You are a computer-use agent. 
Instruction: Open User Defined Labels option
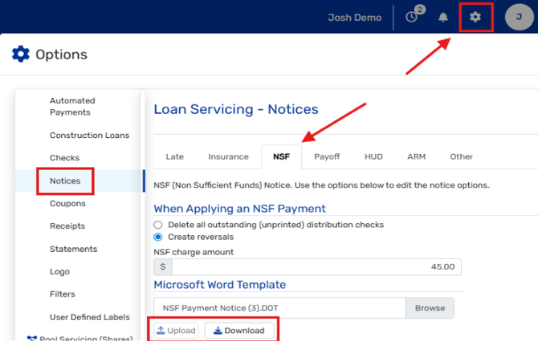tap(88, 318)
